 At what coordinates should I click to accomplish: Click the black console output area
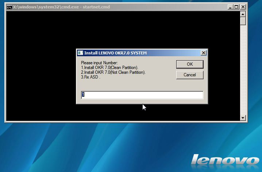coord(41,66)
